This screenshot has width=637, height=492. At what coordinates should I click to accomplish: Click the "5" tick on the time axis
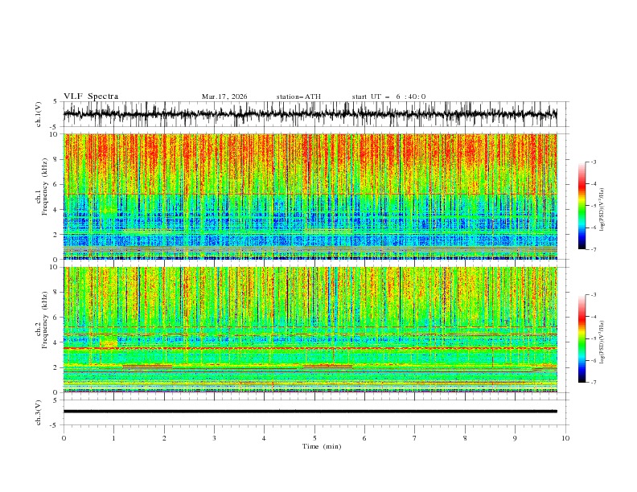[x=314, y=438]
